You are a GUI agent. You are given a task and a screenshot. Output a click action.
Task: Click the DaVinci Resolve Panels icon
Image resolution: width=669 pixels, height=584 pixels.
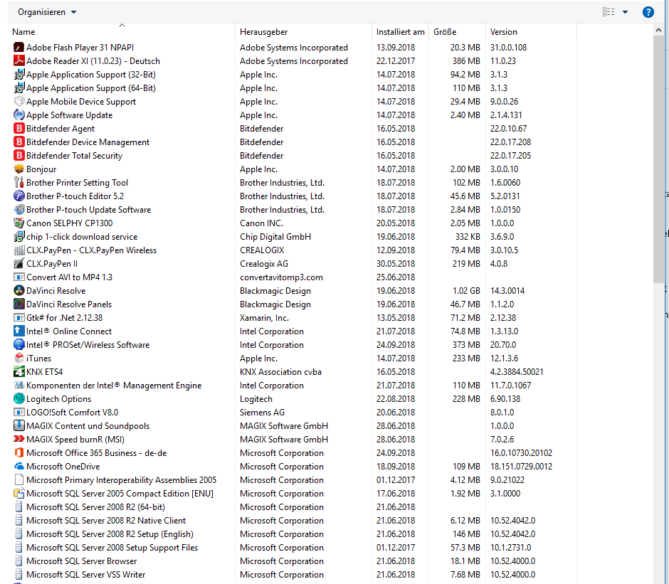coord(19,304)
